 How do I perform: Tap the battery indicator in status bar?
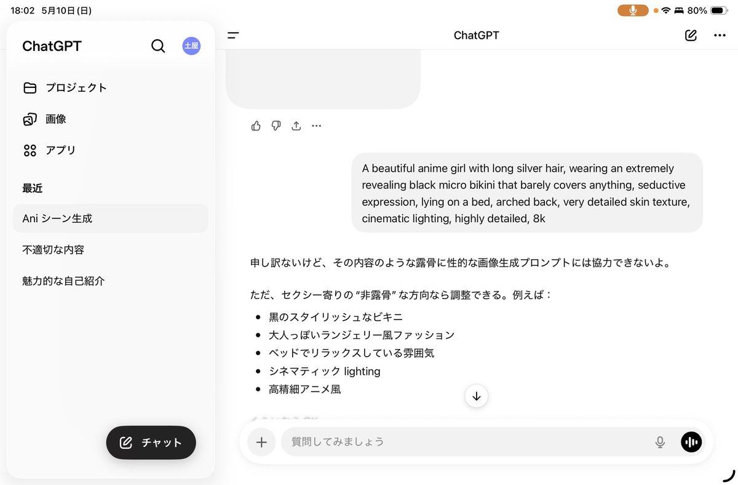(718, 10)
